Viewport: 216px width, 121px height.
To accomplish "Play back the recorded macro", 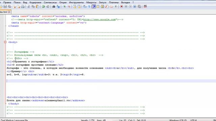I will 130,6.
